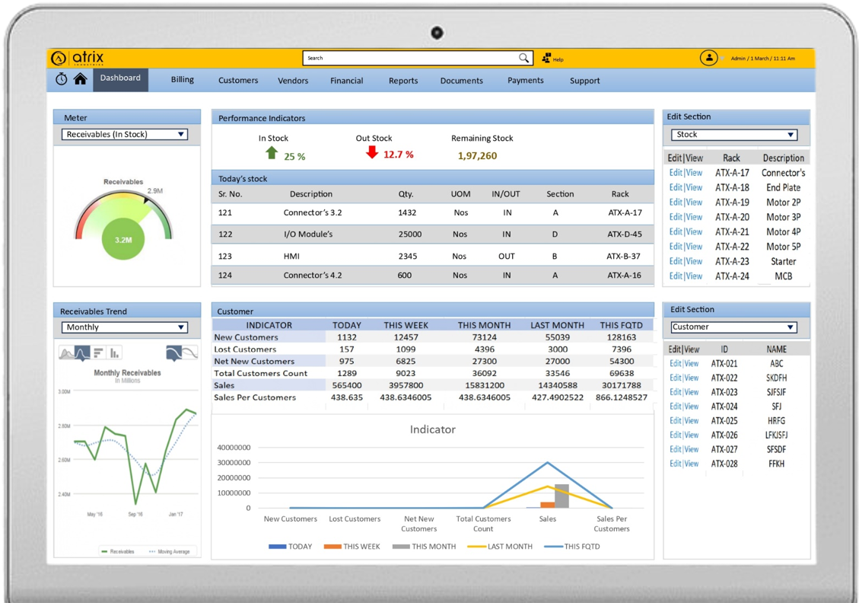
Task: Switch trend chart to column chart icon
Action: 114,353
